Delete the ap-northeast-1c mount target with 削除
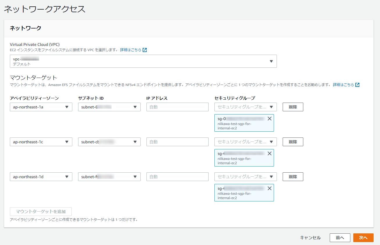Screen dimensions: 380x245 (293, 142)
